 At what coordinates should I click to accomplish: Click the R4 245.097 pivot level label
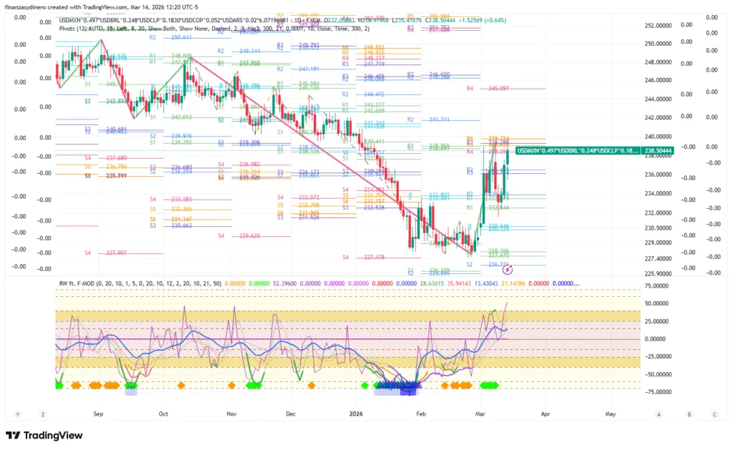coord(488,89)
